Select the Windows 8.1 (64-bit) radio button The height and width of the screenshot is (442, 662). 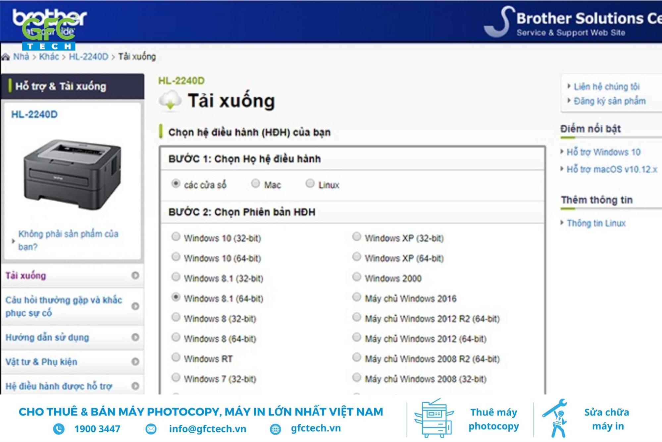coord(178,296)
